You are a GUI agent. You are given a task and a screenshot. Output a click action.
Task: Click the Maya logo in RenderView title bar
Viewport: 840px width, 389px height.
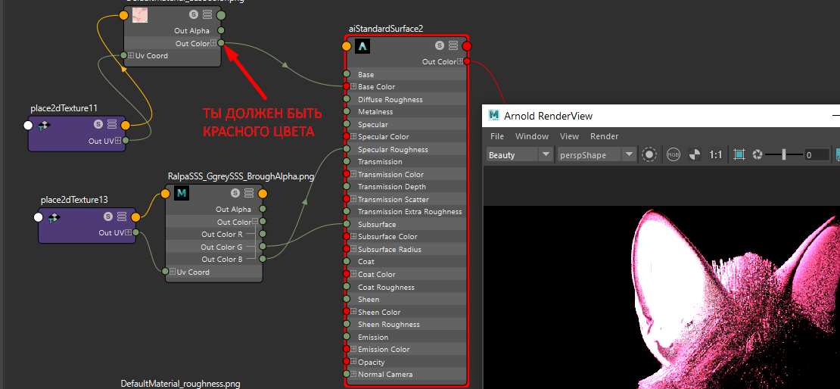(493, 116)
